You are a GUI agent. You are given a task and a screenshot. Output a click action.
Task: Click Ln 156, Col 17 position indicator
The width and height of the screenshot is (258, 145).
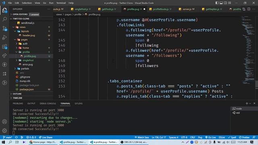(x=158, y=137)
